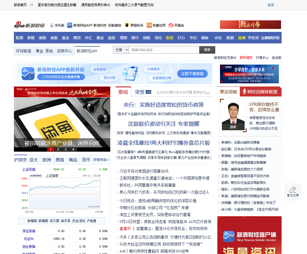The height and width of the screenshot is (254, 307).
Task: Go to slide 4 of the carousel
Action: tap(73, 149)
